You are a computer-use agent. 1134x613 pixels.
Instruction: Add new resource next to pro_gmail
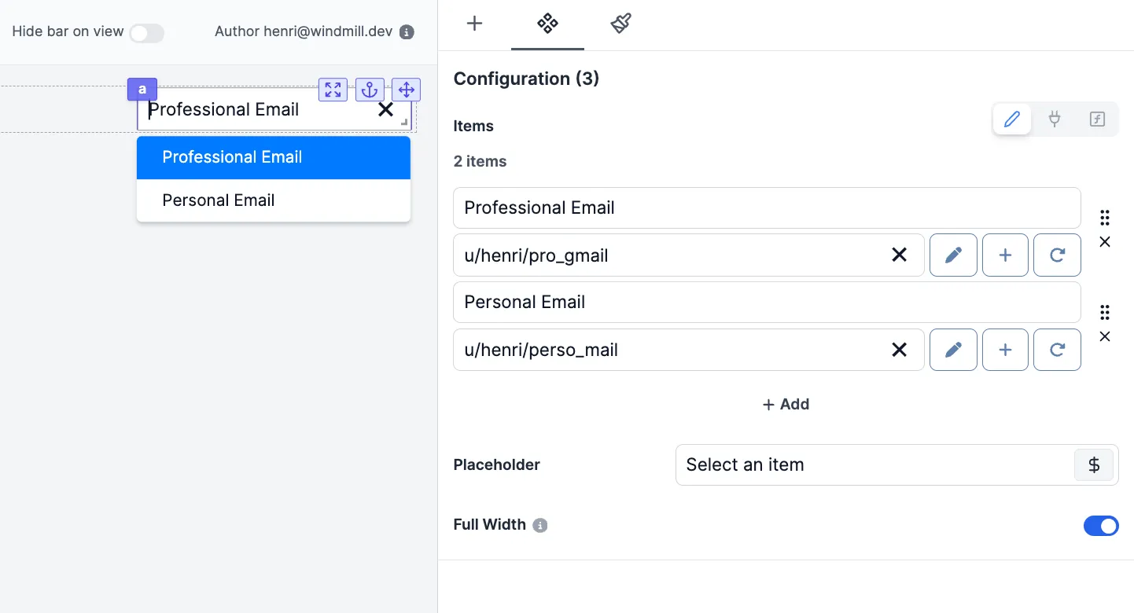pos(1005,255)
